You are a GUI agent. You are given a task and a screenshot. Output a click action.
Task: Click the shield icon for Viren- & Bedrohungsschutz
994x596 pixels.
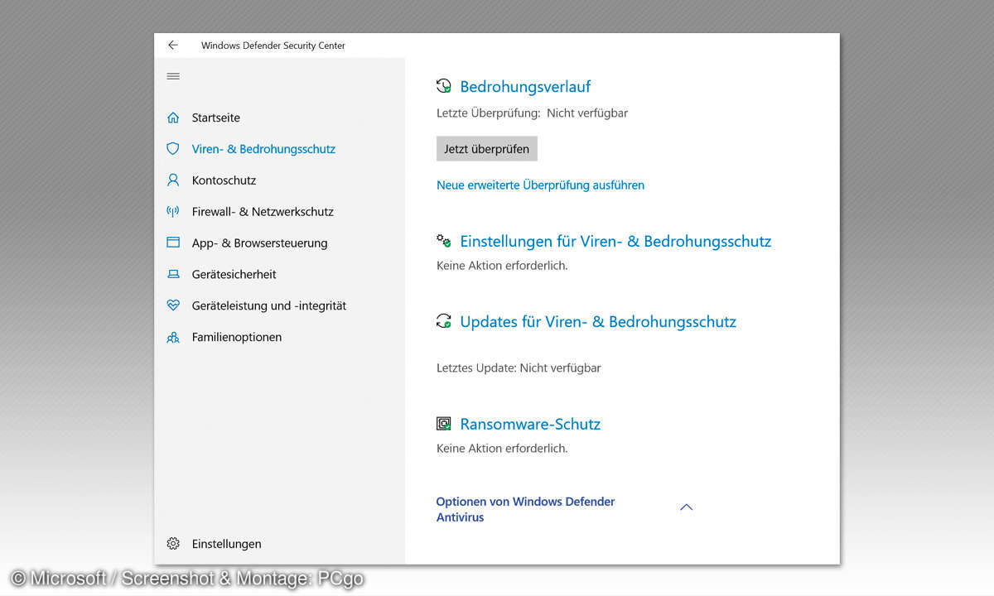(x=173, y=149)
